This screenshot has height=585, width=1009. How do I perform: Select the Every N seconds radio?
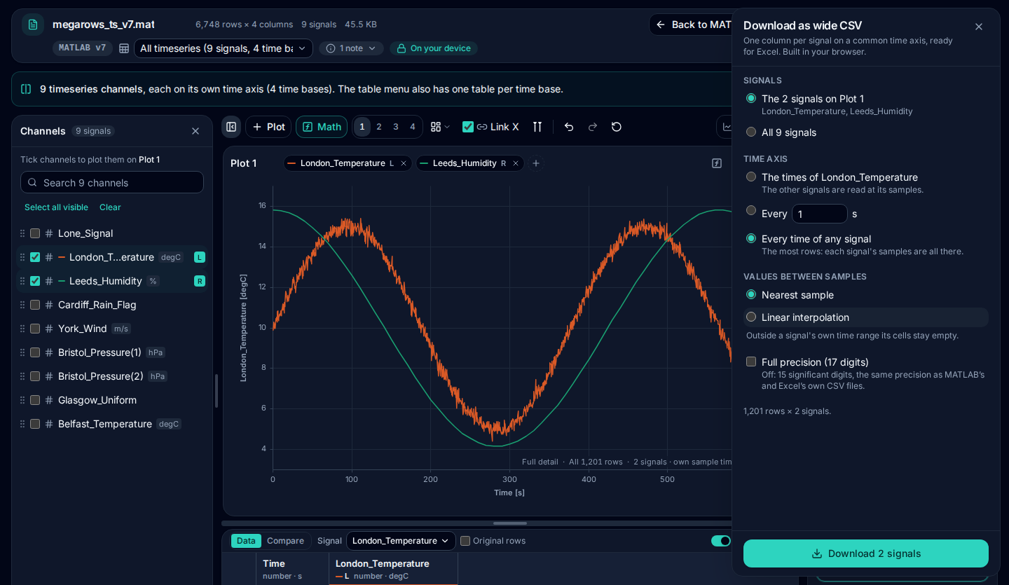point(751,210)
